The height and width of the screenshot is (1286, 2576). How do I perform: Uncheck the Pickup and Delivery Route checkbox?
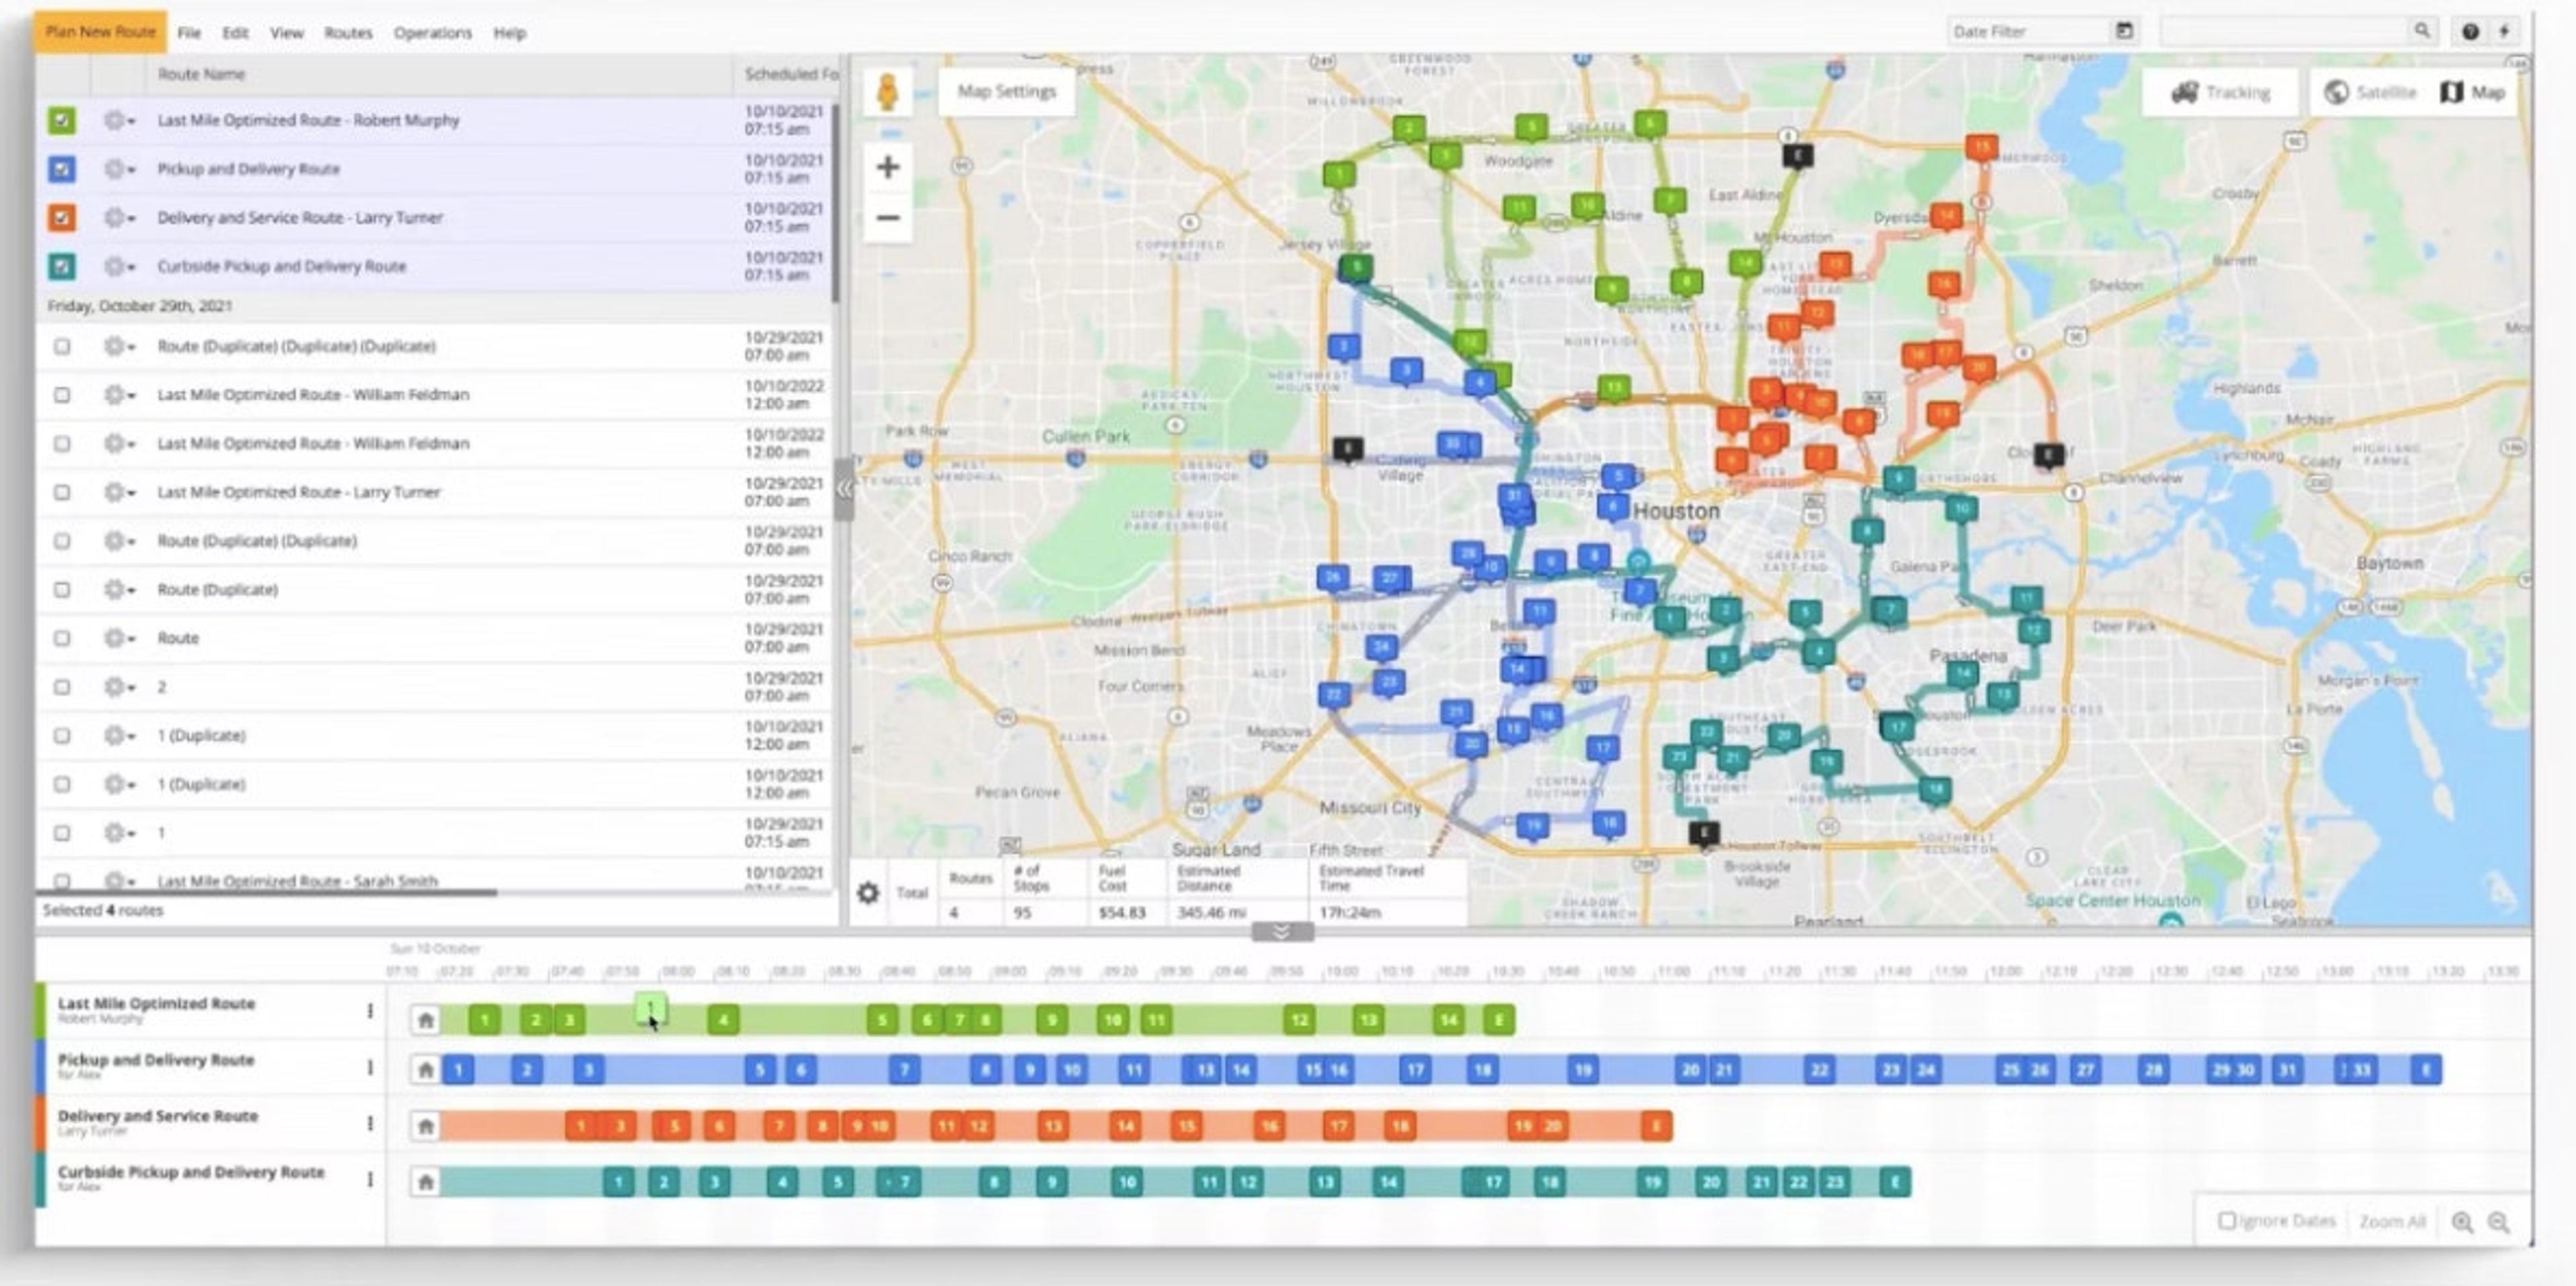(62, 169)
